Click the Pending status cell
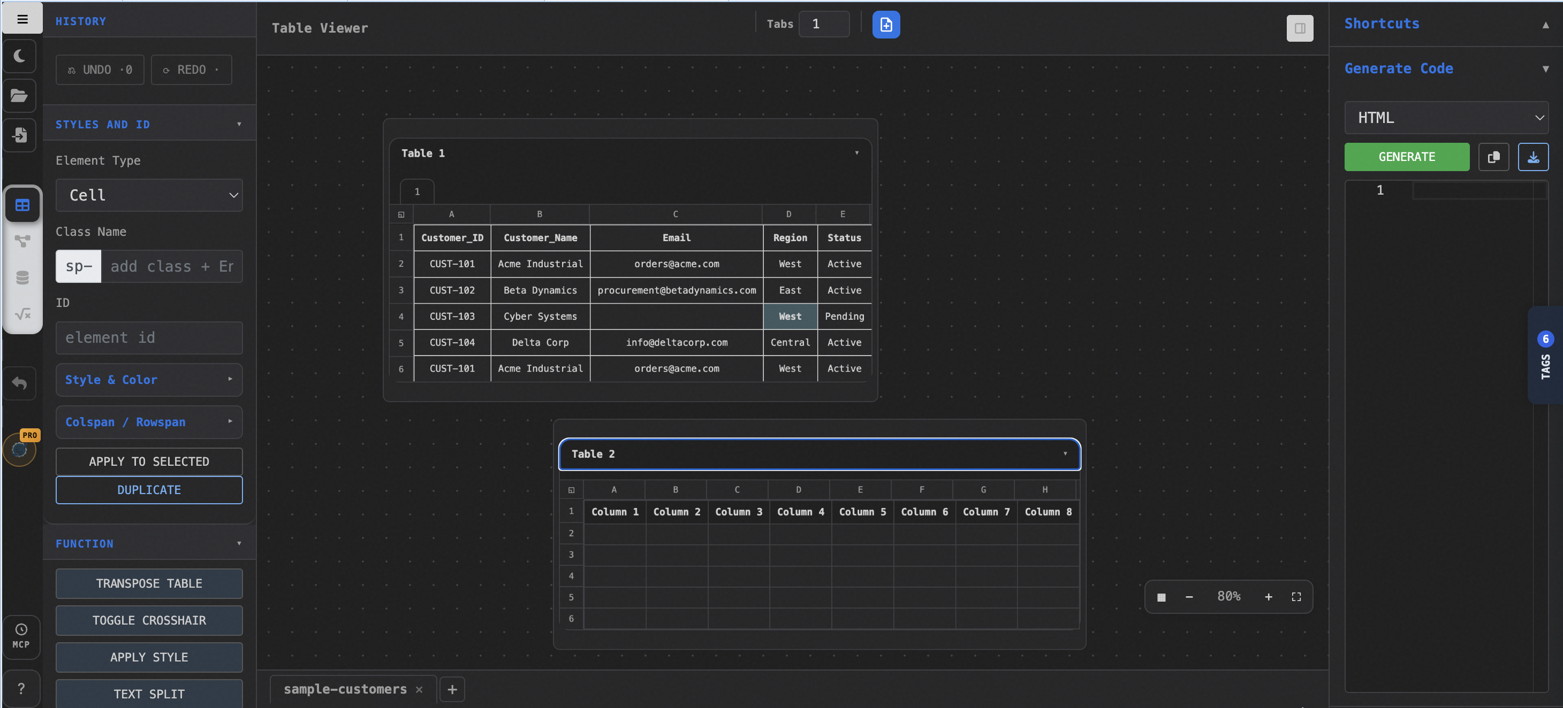Screen dimensions: 1563x708 [844, 317]
